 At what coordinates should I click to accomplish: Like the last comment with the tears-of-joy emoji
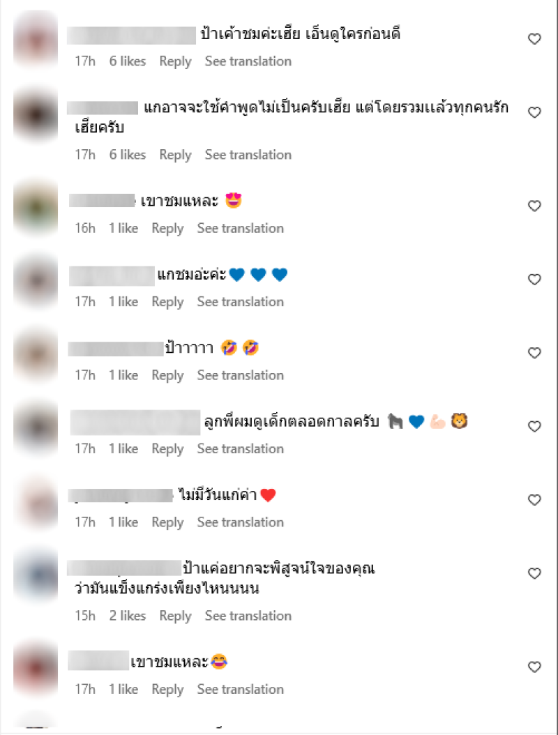coord(534,667)
